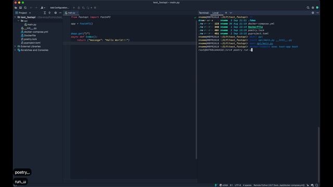Click the Save All toolbar icon

(20, 8)
